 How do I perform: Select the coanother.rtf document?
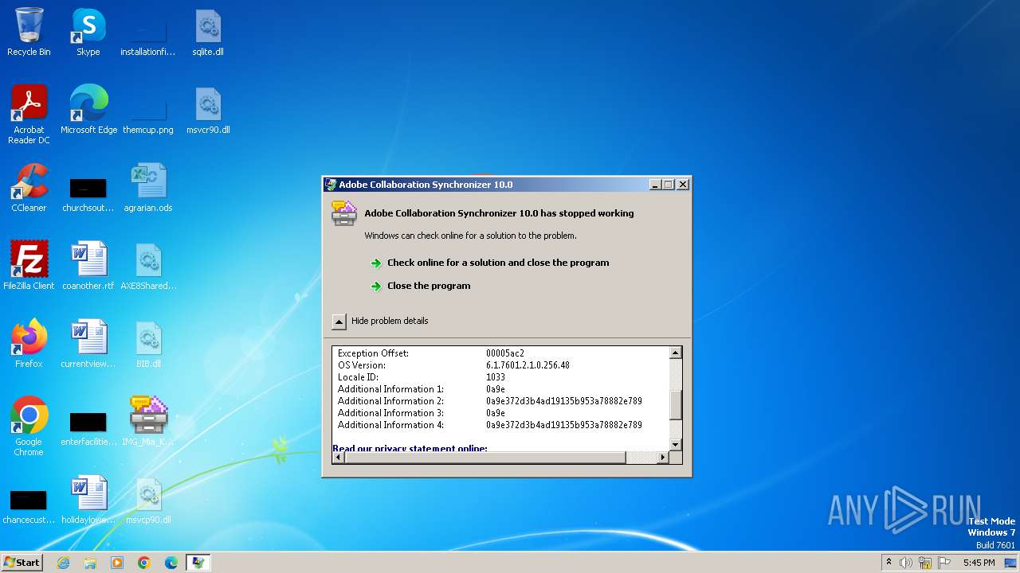(88, 266)
